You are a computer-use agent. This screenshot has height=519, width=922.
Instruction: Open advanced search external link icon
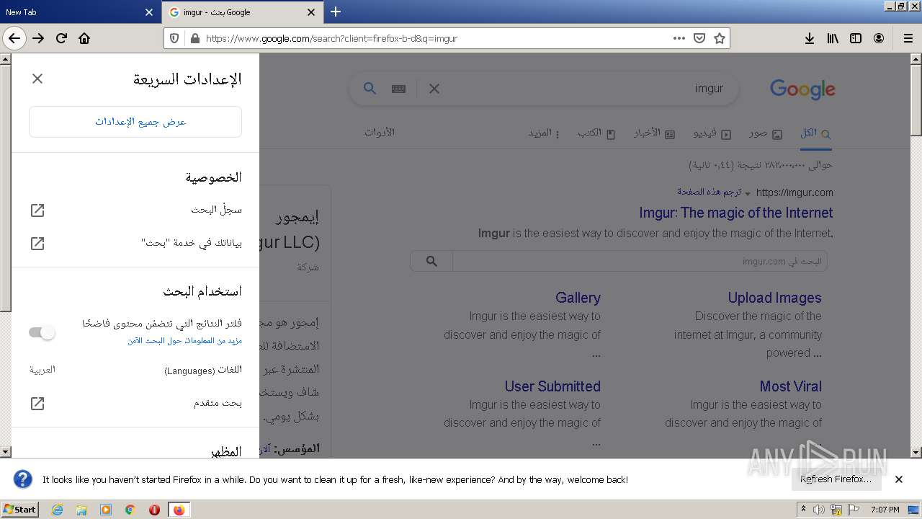coord(37,404)
